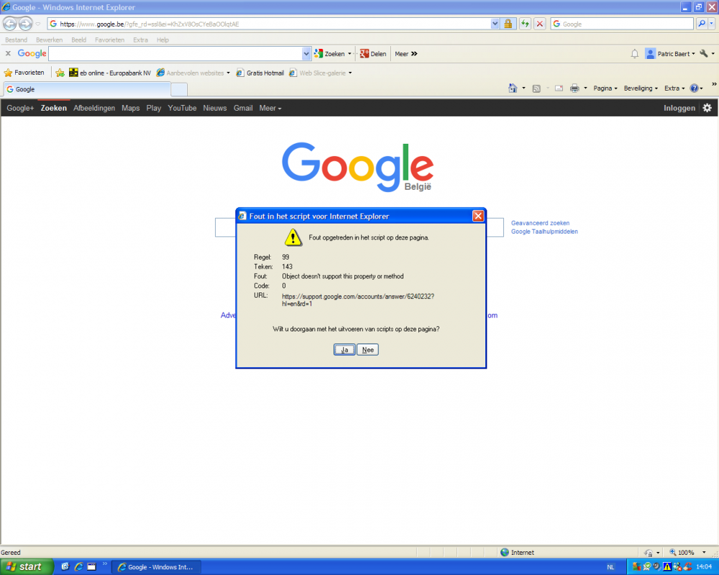
Task: Open the Zoeken dropdown arrow on toolbar
Action: (x=349, y=54)
